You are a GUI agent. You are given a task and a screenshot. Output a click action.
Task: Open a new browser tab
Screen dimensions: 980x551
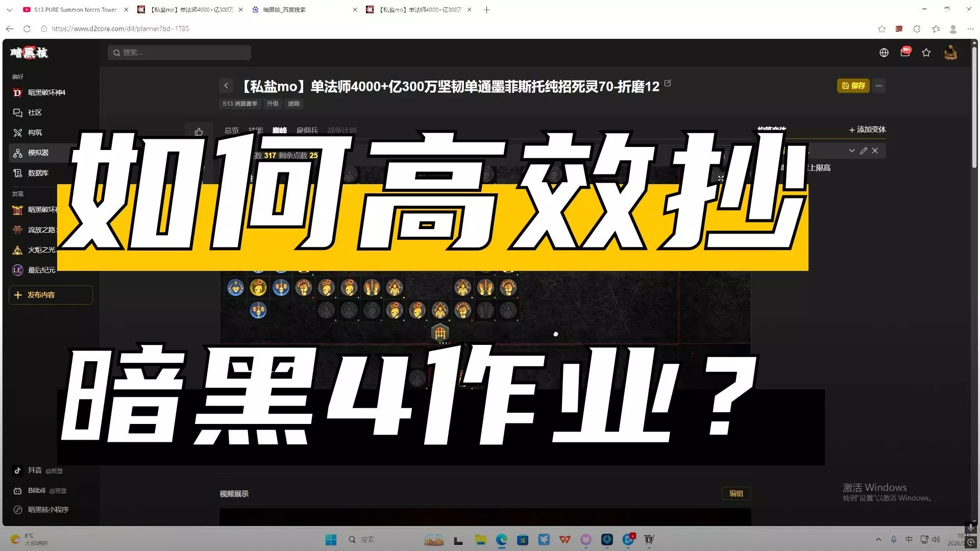486,10
